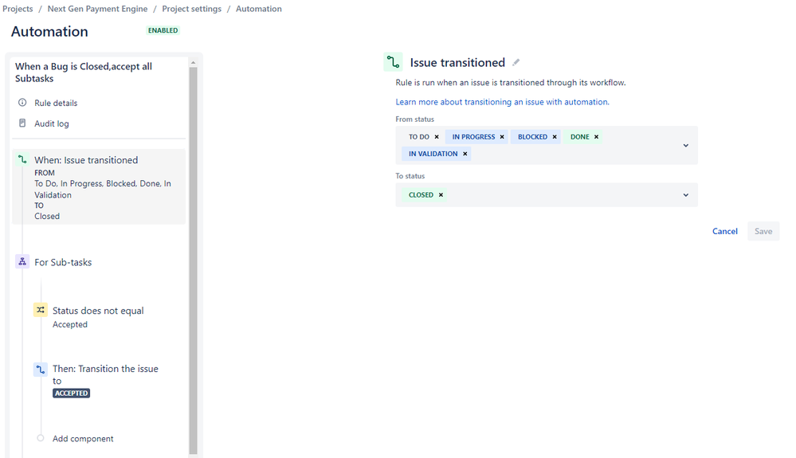The height and width of the screenshot is (458, 796).
Task: Click the 'Automation' page heading
Action: [49, 31]
